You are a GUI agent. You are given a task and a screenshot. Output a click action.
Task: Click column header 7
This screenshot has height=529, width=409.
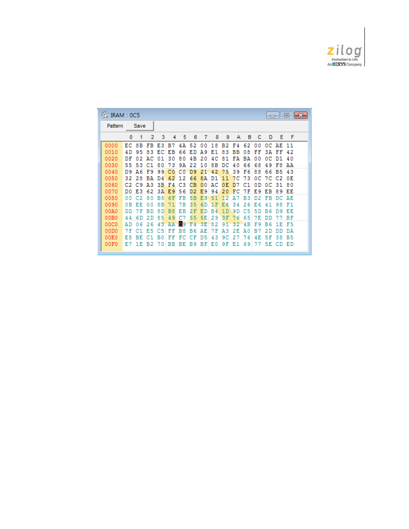pos(206,137)
